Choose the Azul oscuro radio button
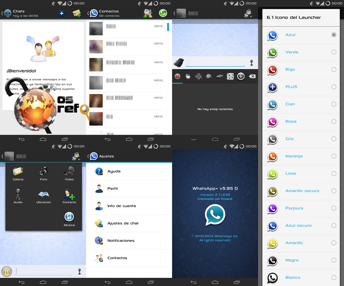This screenshot has height=286, width=344. coord(334,225)
